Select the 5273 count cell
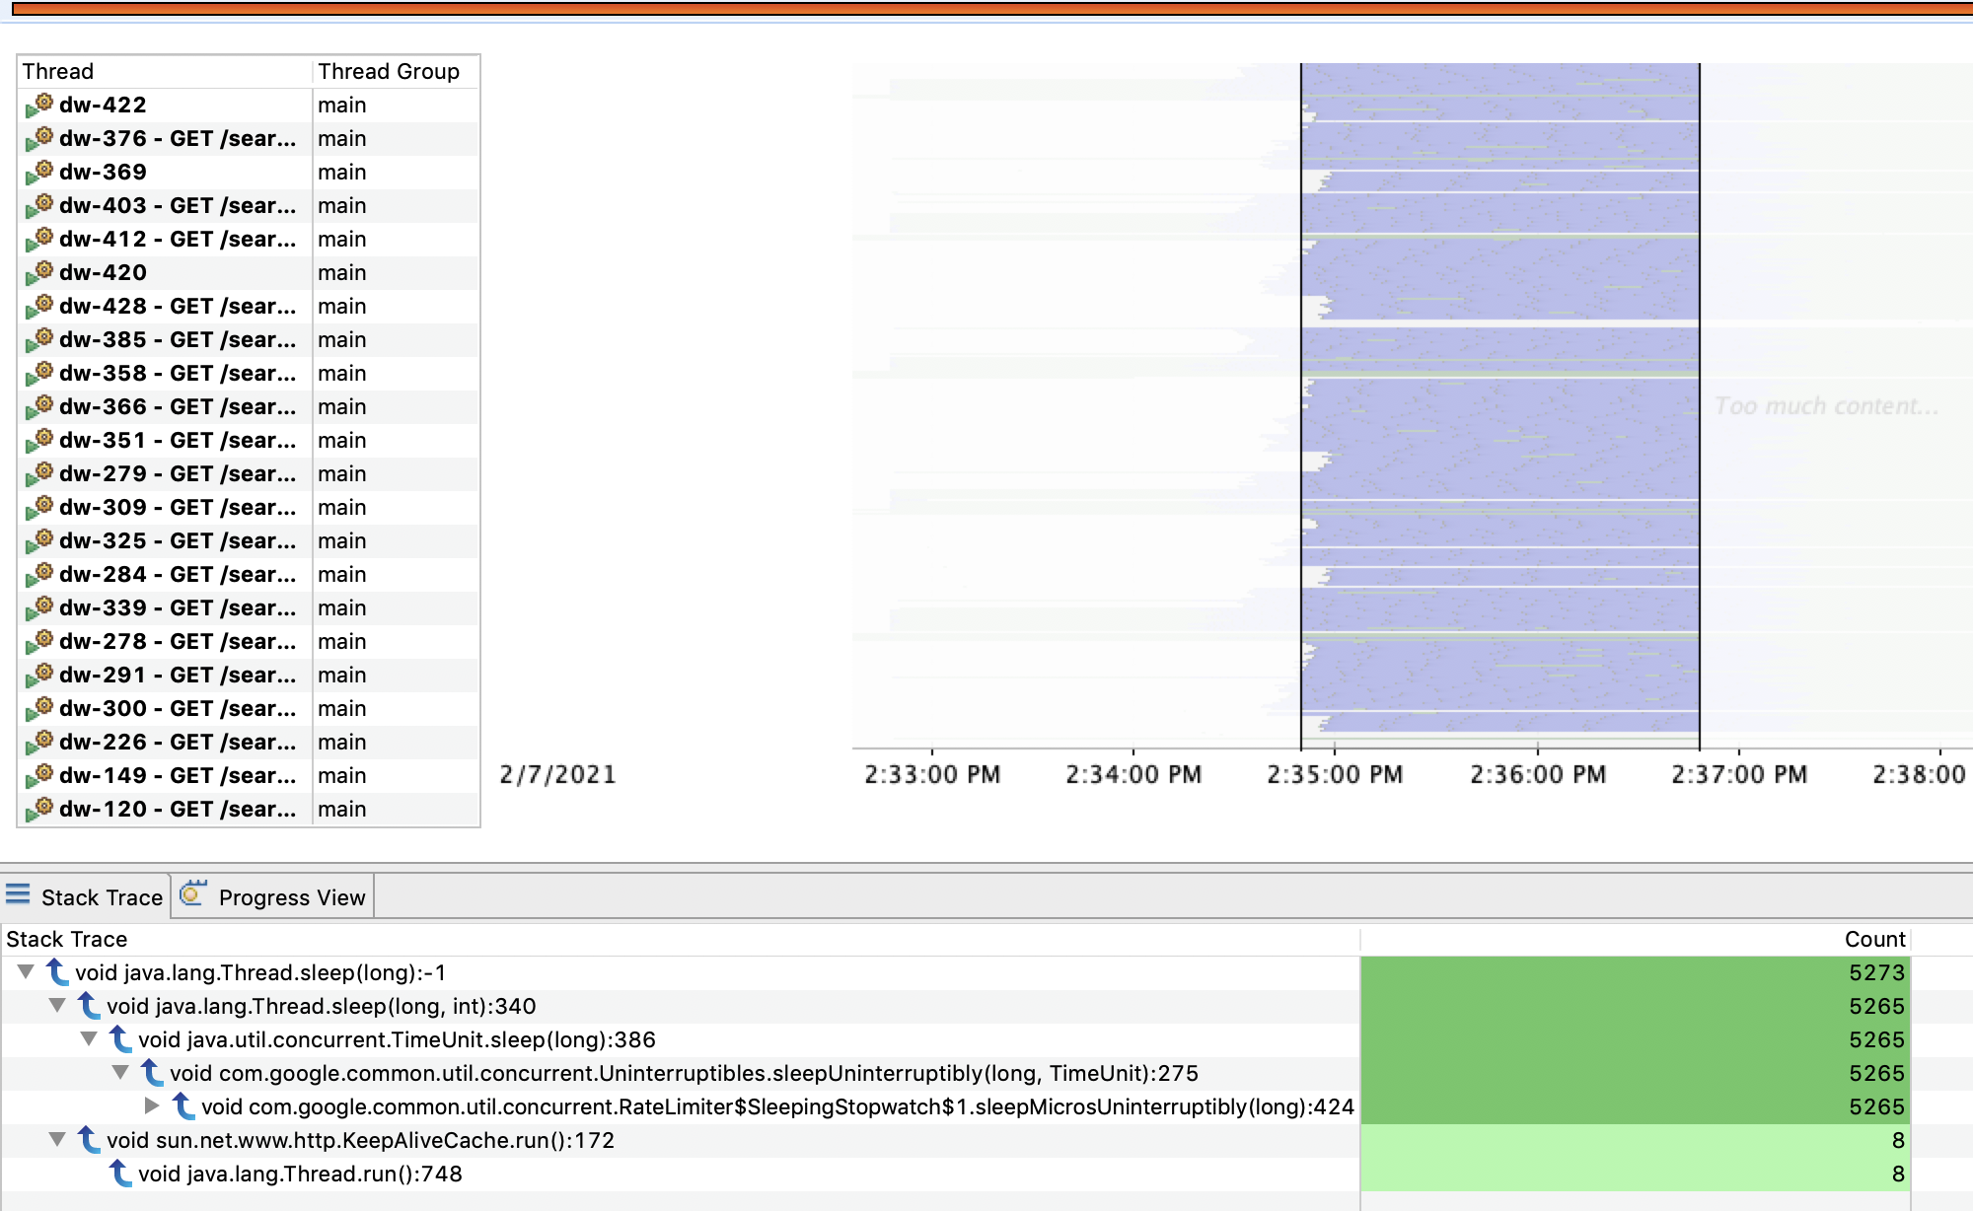 pos(1636,972)
